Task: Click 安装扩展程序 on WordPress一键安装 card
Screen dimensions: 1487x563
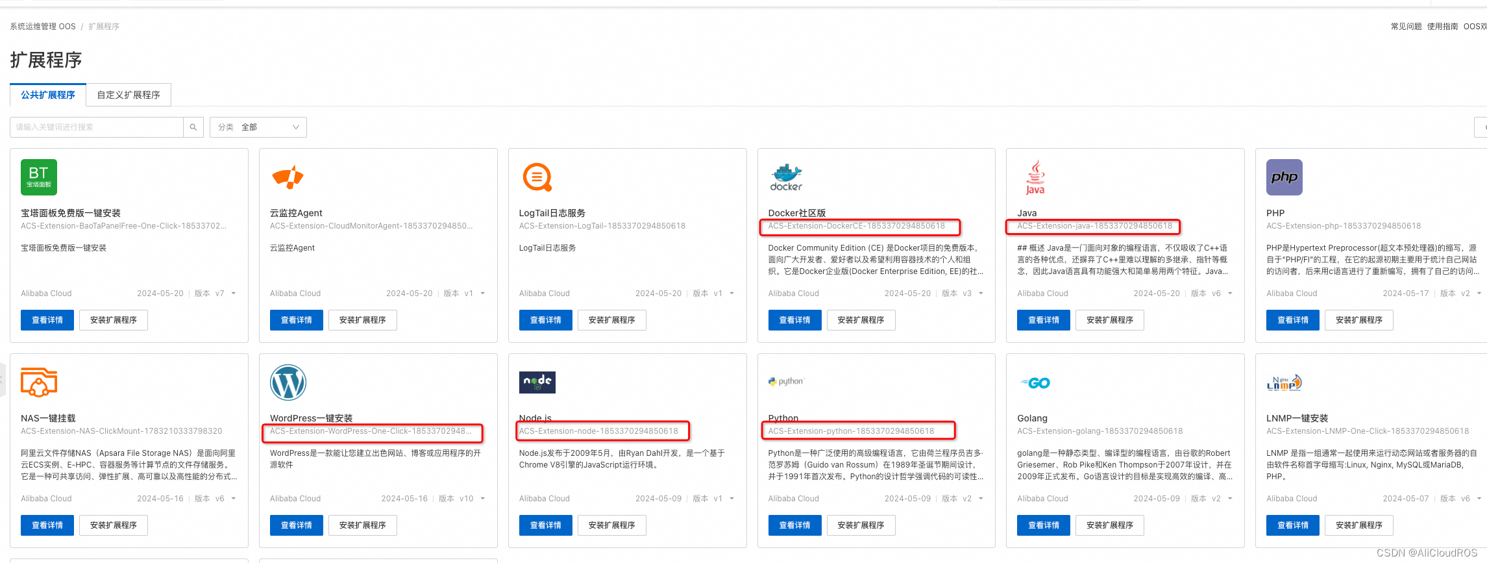Action: coord(363,525)
